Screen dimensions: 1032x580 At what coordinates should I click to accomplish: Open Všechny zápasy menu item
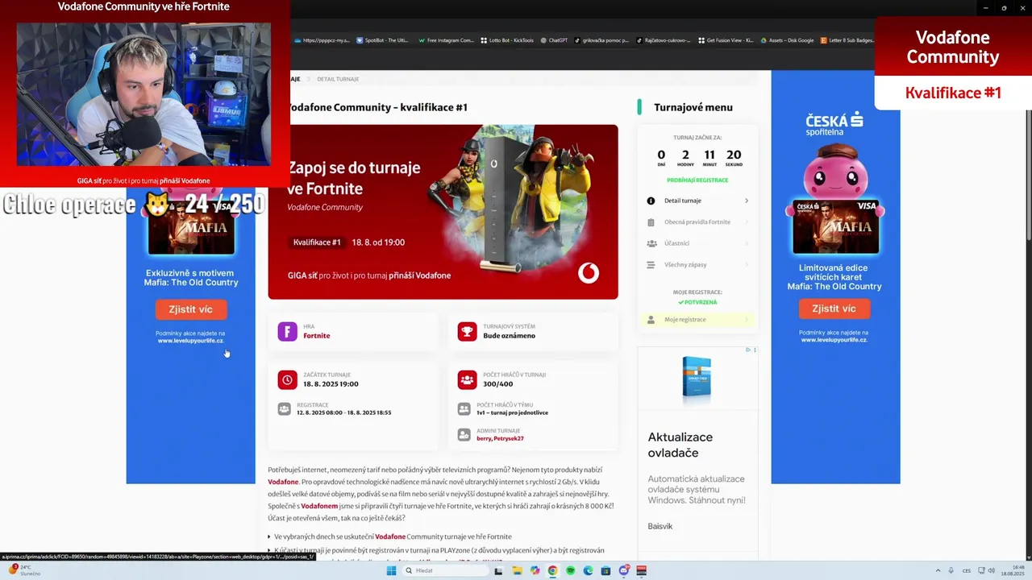point(697,264)
